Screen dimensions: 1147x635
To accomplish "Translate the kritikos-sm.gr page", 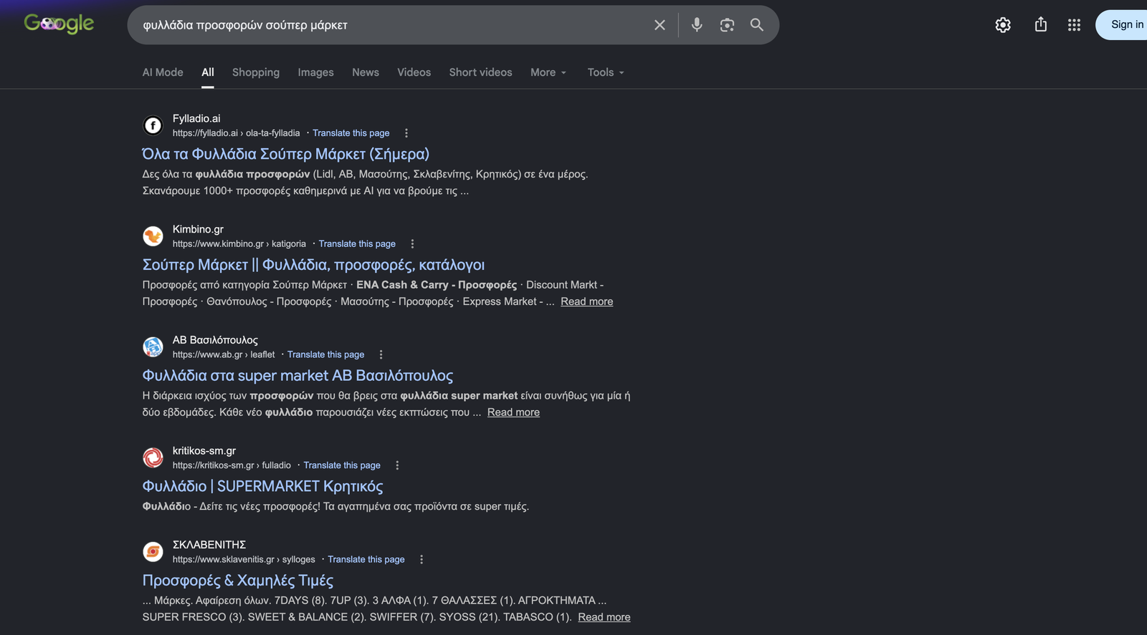I will click(342, 465).
